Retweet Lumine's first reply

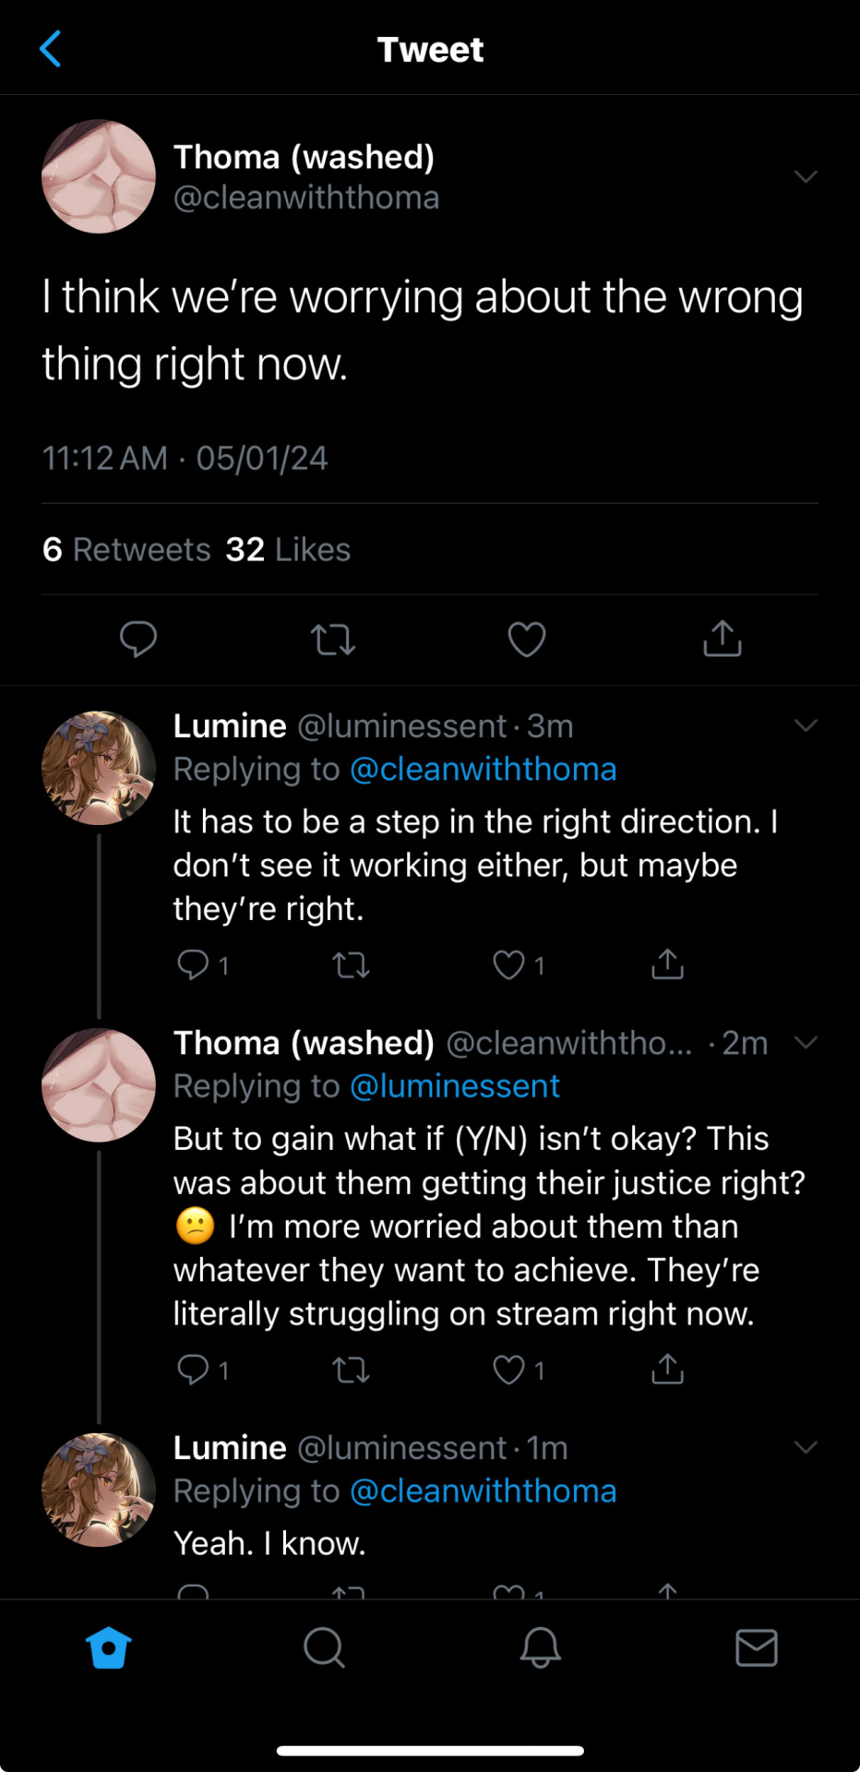pos(351,965)
